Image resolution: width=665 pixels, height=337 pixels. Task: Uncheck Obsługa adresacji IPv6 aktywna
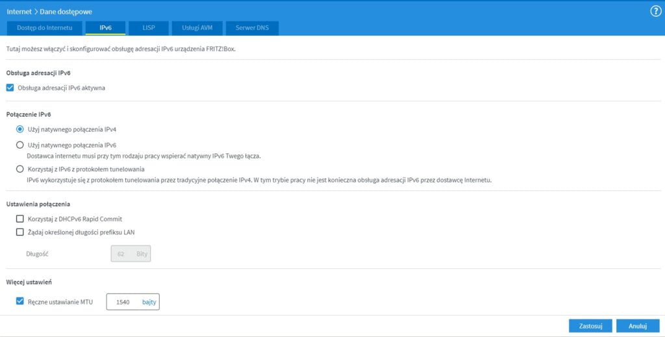click(x=10, y=88)
